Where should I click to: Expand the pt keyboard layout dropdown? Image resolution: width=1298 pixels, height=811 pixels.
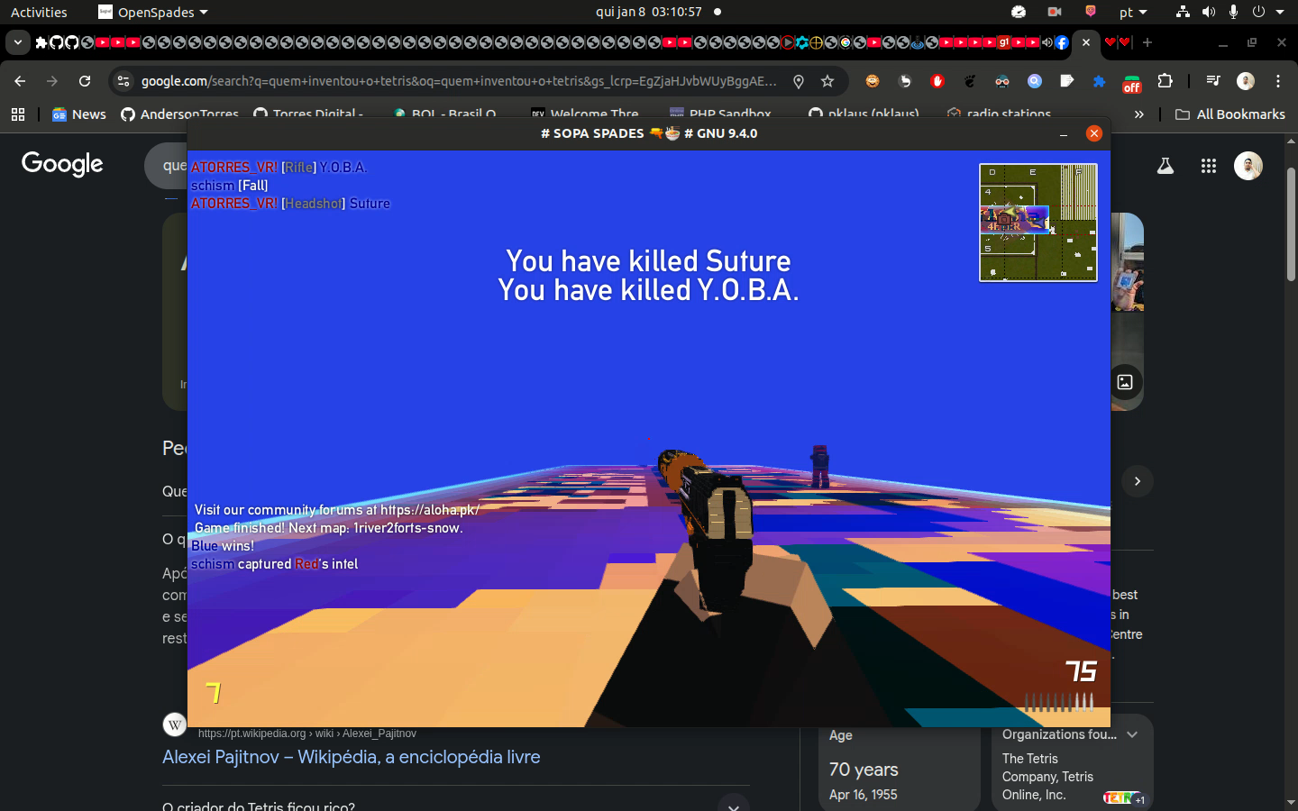1133,13
